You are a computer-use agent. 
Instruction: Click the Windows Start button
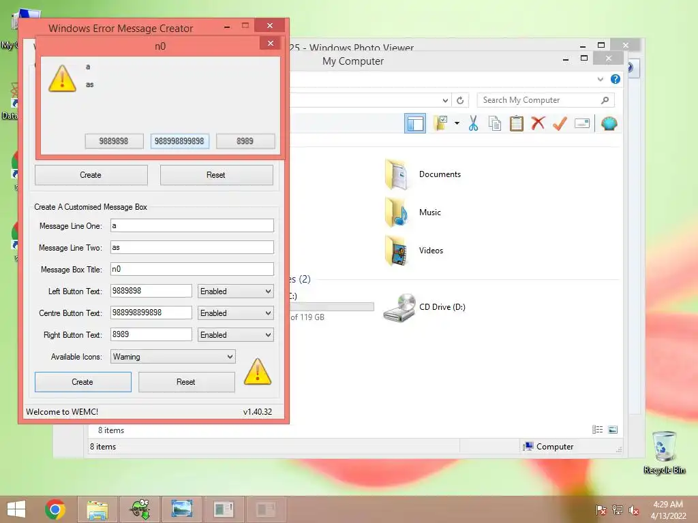click(16, 509)
